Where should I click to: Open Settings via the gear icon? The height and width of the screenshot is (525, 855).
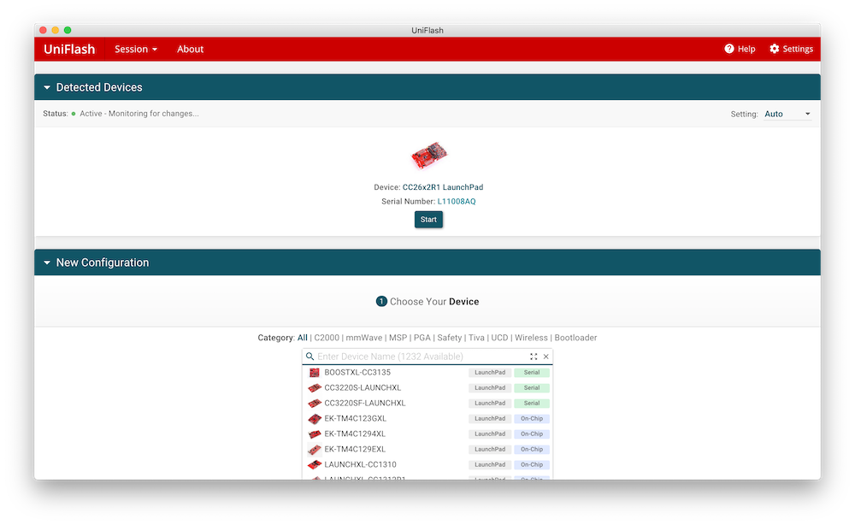coord(775,49)
